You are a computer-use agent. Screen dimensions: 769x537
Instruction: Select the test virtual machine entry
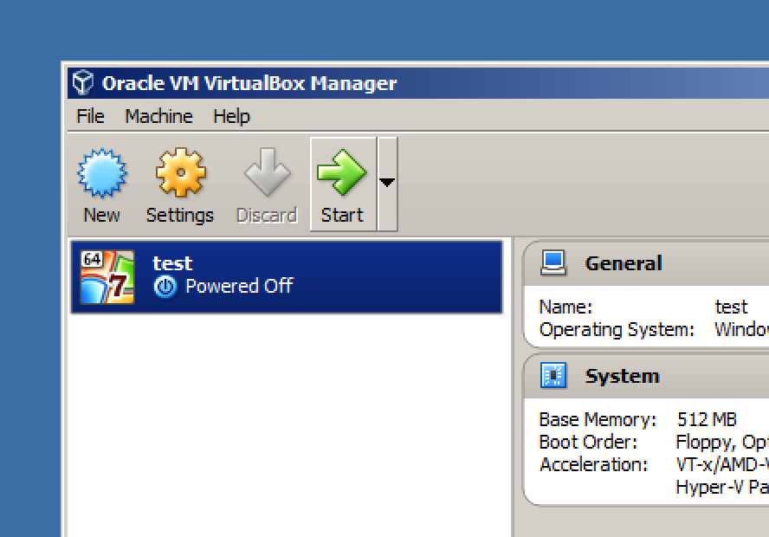[287, 277]
